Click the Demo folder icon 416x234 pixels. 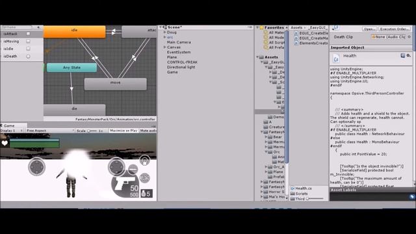tap(270, 117)
